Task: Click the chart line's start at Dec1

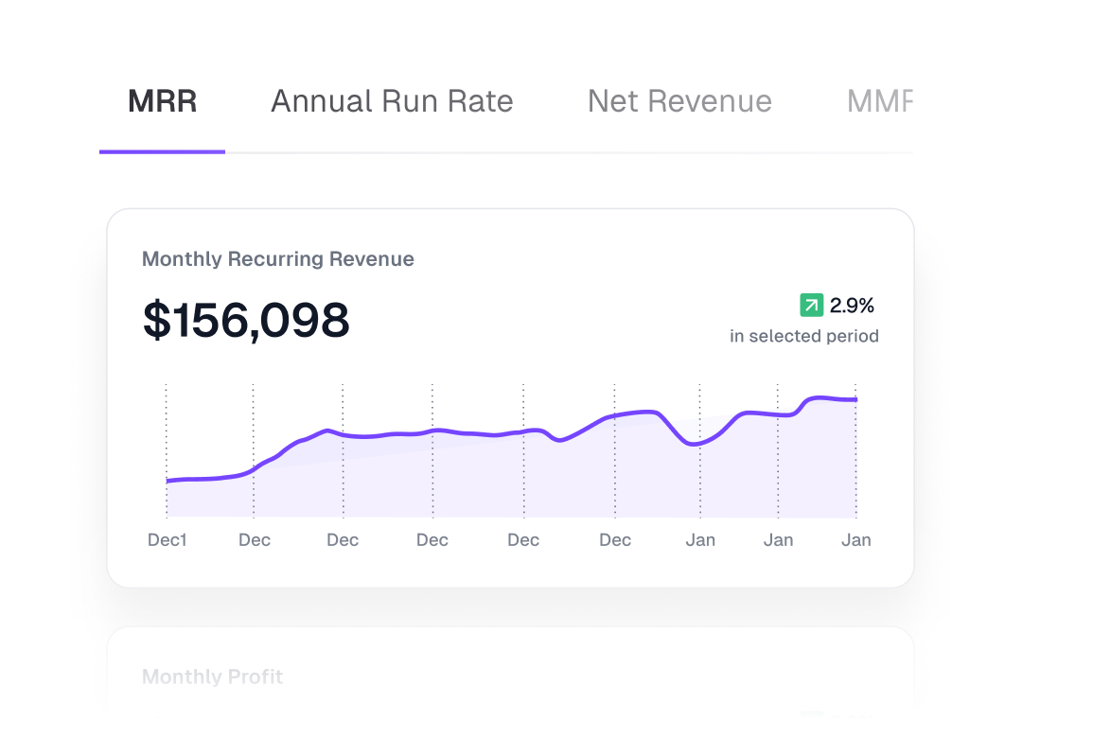Action: click(167, 481)
